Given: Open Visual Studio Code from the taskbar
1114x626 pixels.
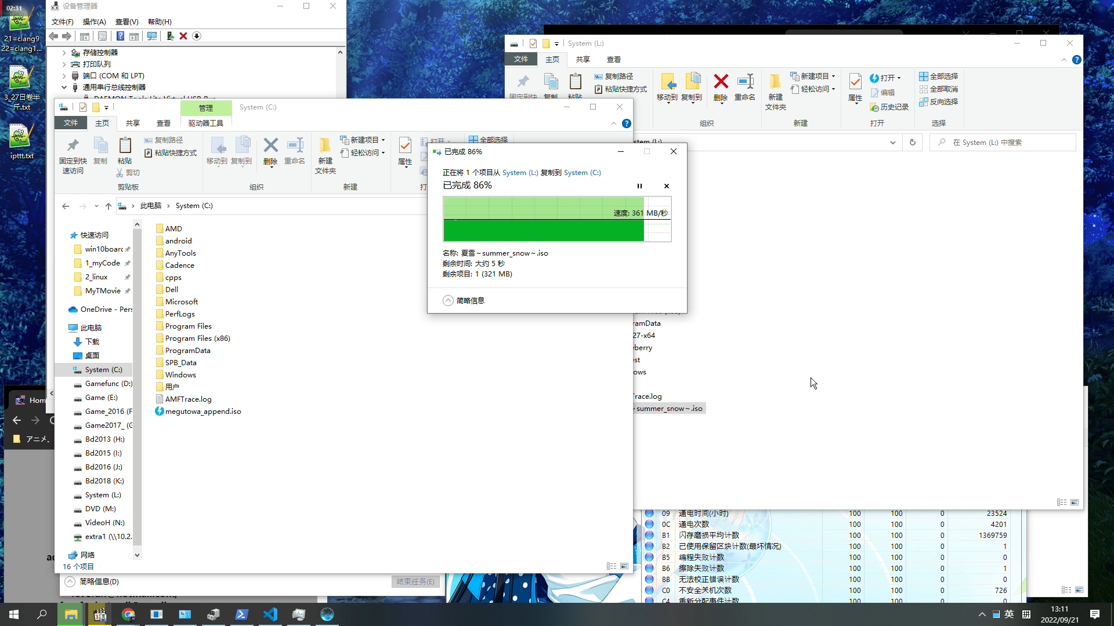Looking at the screenshot, I should point(270,614).
